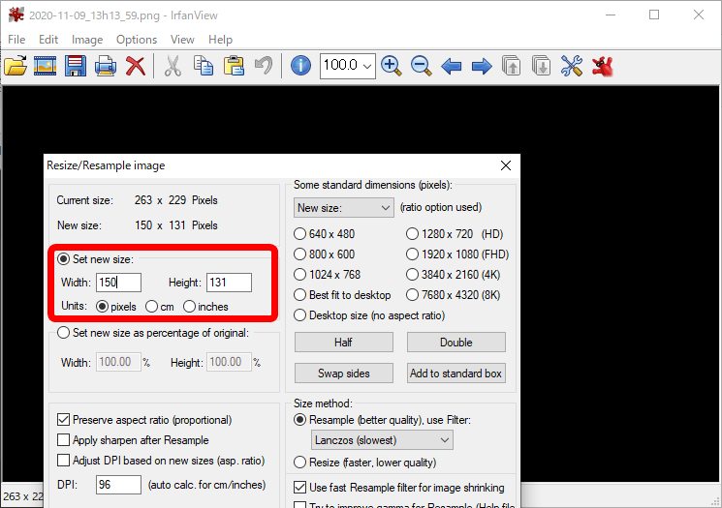Open the image Information icon

coord(300,66)
